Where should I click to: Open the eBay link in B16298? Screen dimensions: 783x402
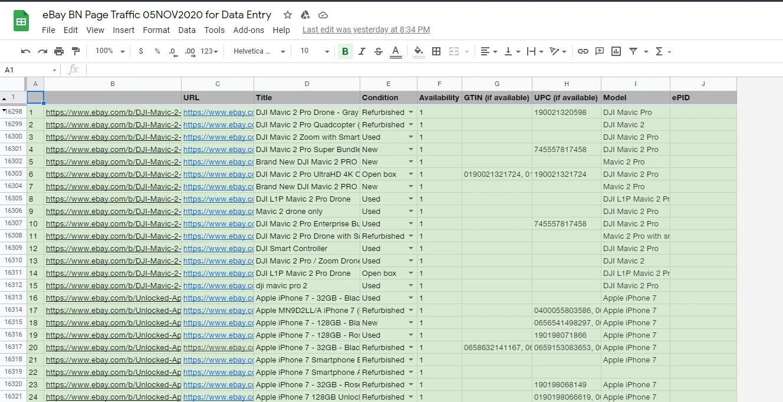point(113,112)
